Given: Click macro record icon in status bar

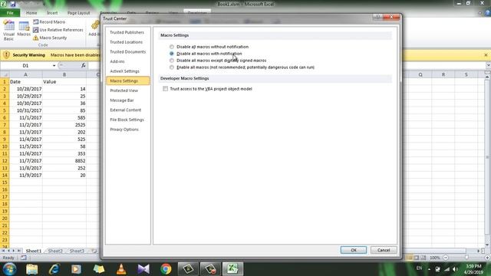Looking at the screenshot, I should 24,258.
